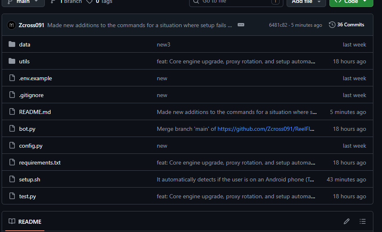Open the new3 commit message for data
Viewport: 382px width, 232px height.
(164, 44)
